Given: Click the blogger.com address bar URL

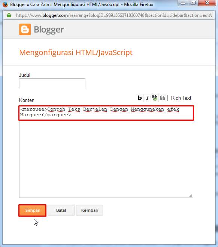Looking at the screenshot, I should tap(114, 15).
